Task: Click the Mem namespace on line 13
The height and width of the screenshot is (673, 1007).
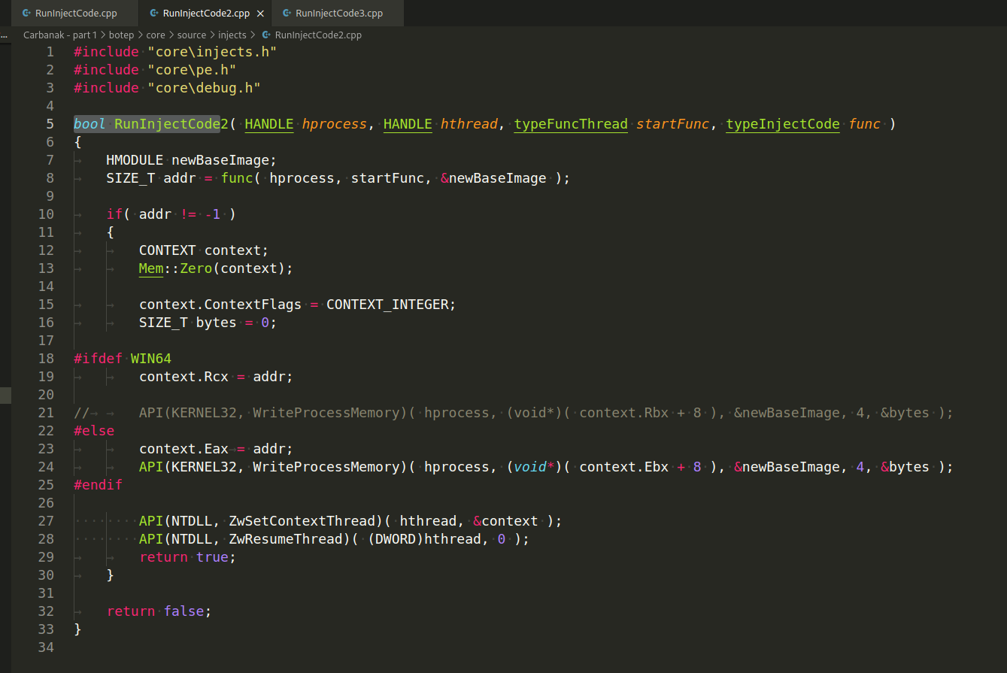Action: pyautogui.click(x=151, y=268)
